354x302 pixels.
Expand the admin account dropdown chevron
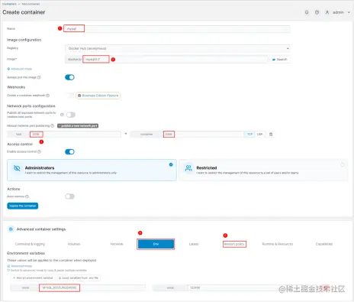tap(349, 12)
